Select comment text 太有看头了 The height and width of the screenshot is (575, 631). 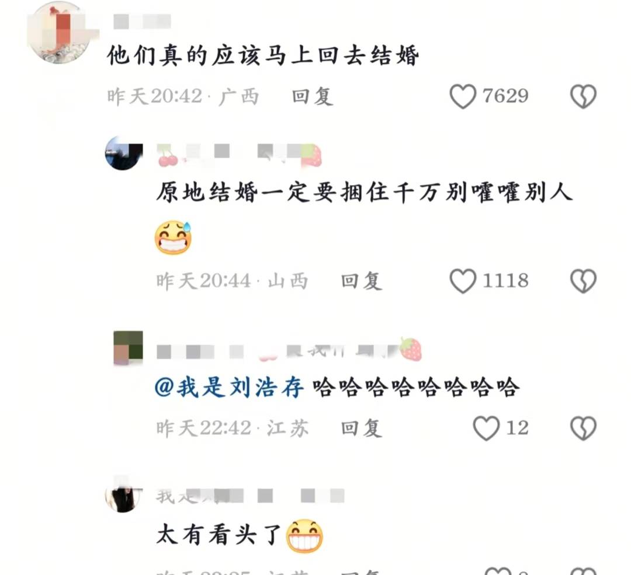[219, 535]
